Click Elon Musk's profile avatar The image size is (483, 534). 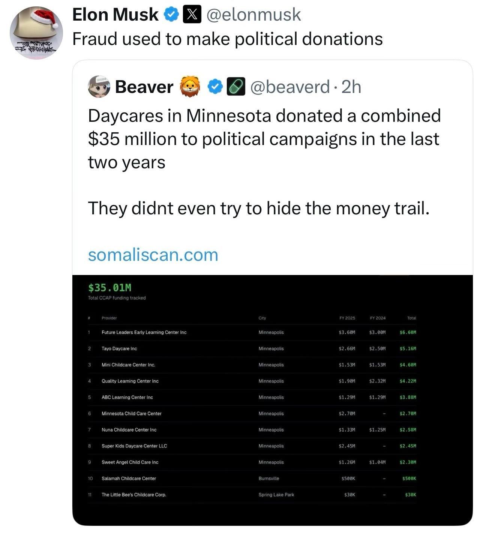[36, 33]
